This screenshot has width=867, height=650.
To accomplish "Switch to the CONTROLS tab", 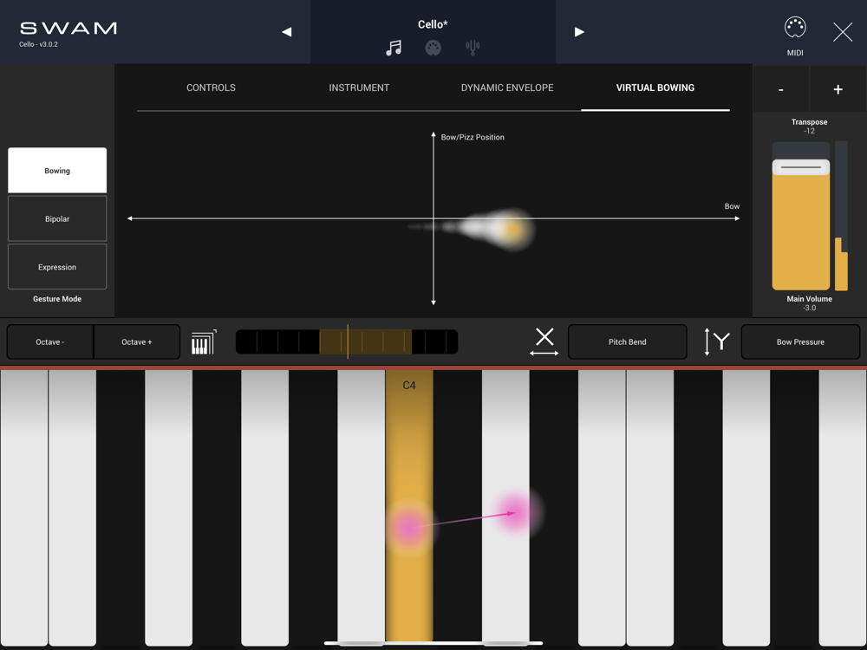I will tap(211, 88).
